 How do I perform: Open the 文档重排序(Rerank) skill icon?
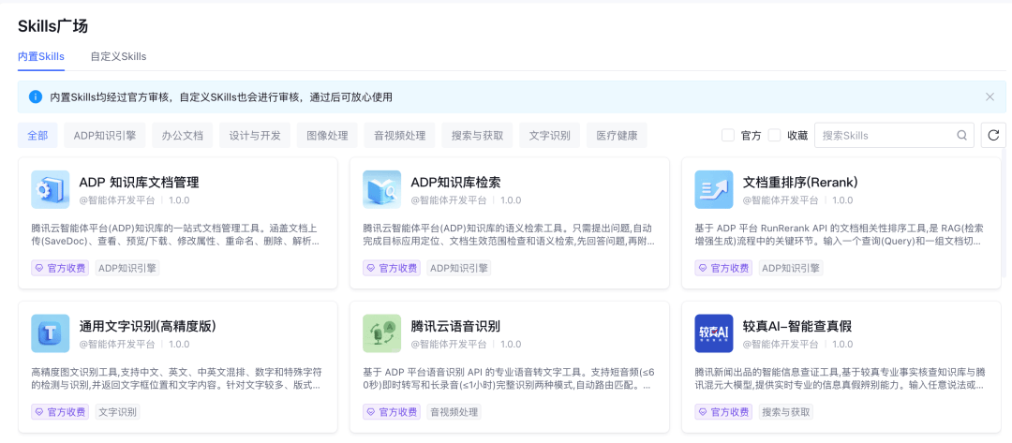(x=714, y=189)
